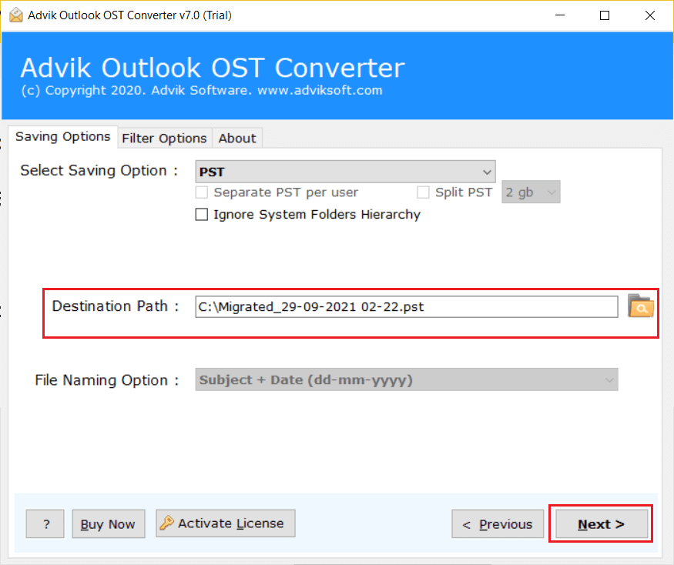
Task: Open the Activate License dialog
Action: (x=225, y=523)
